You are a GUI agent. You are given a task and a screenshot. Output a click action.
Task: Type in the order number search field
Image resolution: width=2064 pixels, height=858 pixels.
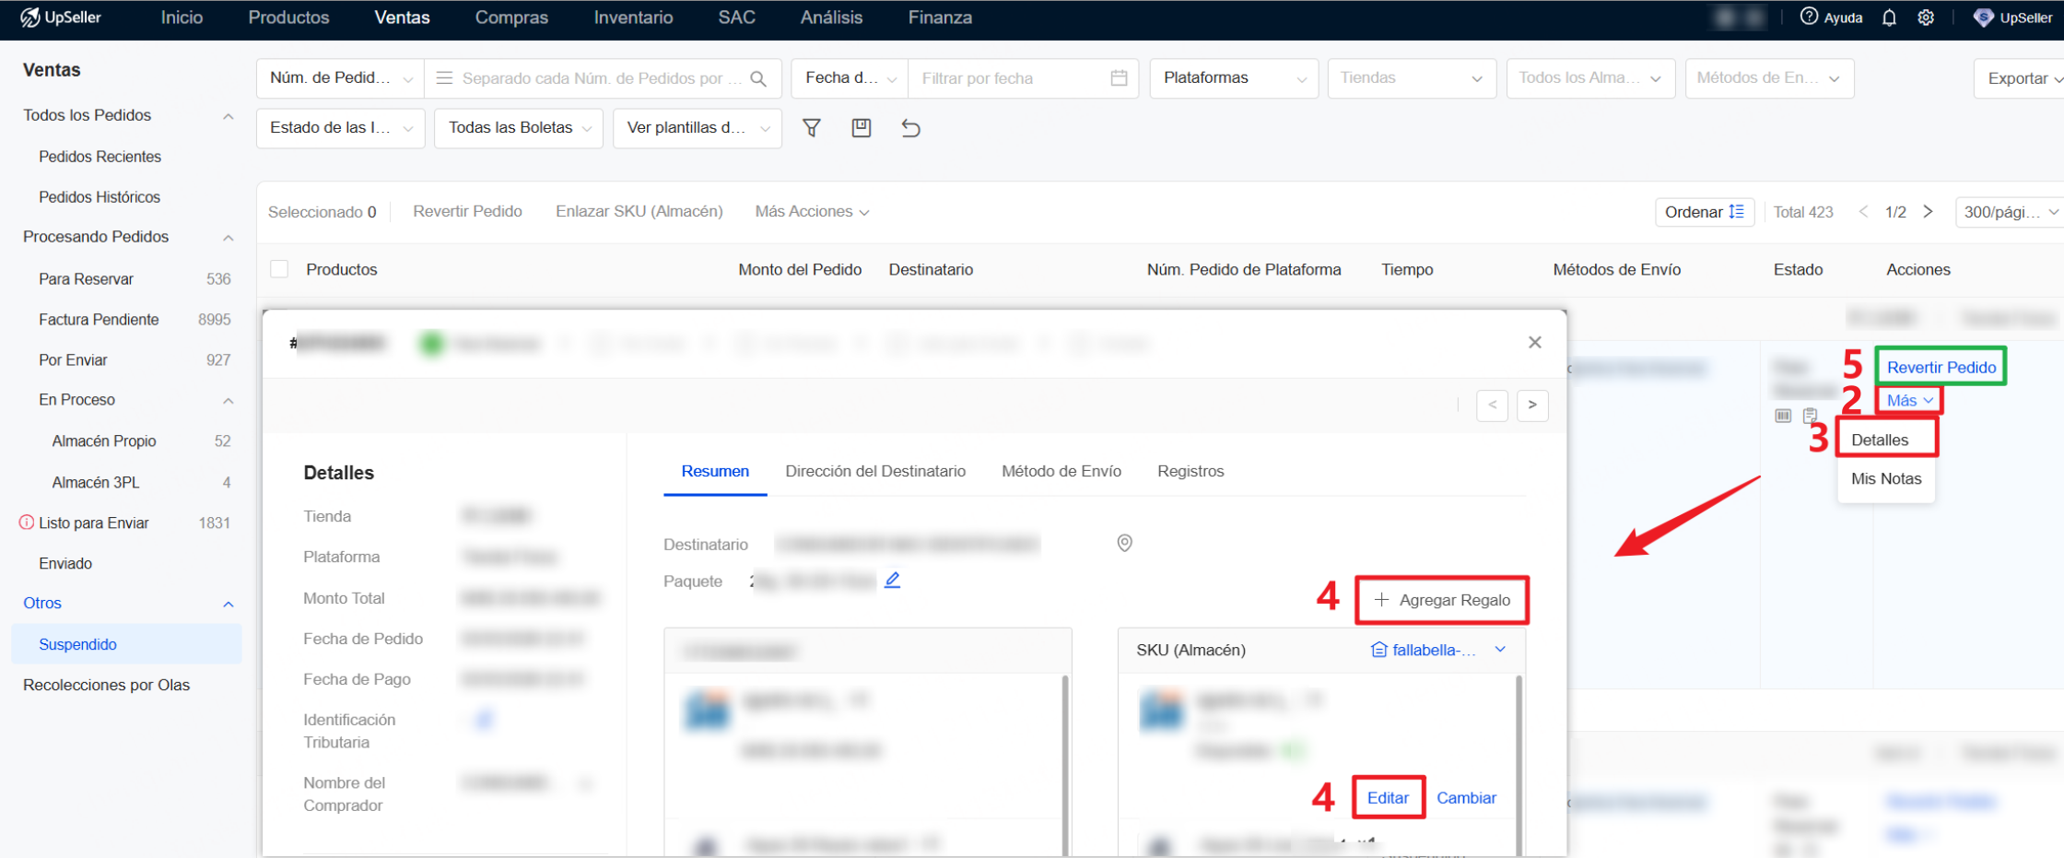[x=601, y=78]
